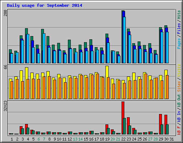Select the green weekend day 7 label
Image resolution: width=183 pixels, height=143 pixels.
pyautogui.click(x=44, y=139)
